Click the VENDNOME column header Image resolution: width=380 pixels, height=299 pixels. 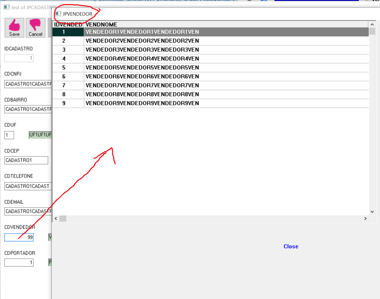226,24
